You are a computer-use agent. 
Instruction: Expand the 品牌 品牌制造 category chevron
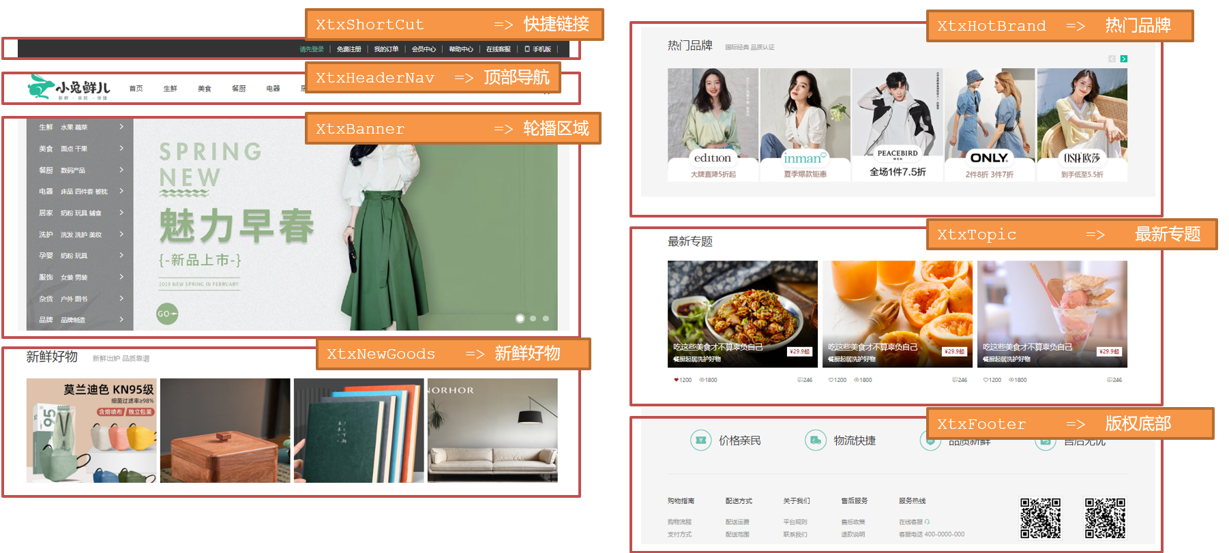click(x=121, y=319)
